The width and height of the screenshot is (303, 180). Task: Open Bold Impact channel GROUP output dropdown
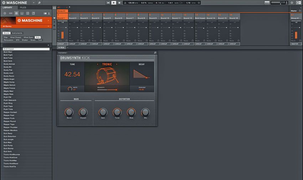(200, 44)
